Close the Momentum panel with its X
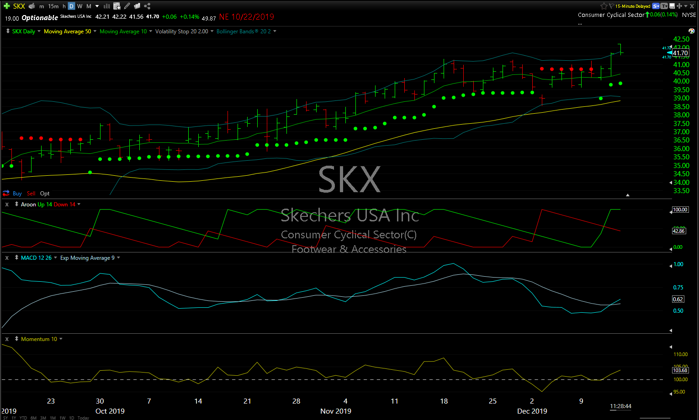 tap(7, 339)
